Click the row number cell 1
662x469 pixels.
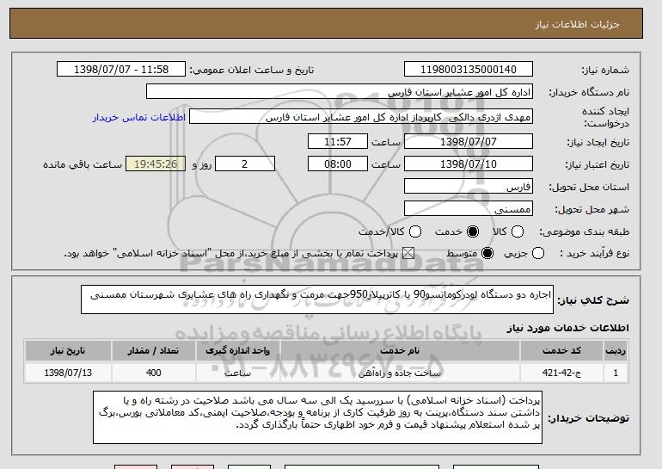[x=616, y=373]
